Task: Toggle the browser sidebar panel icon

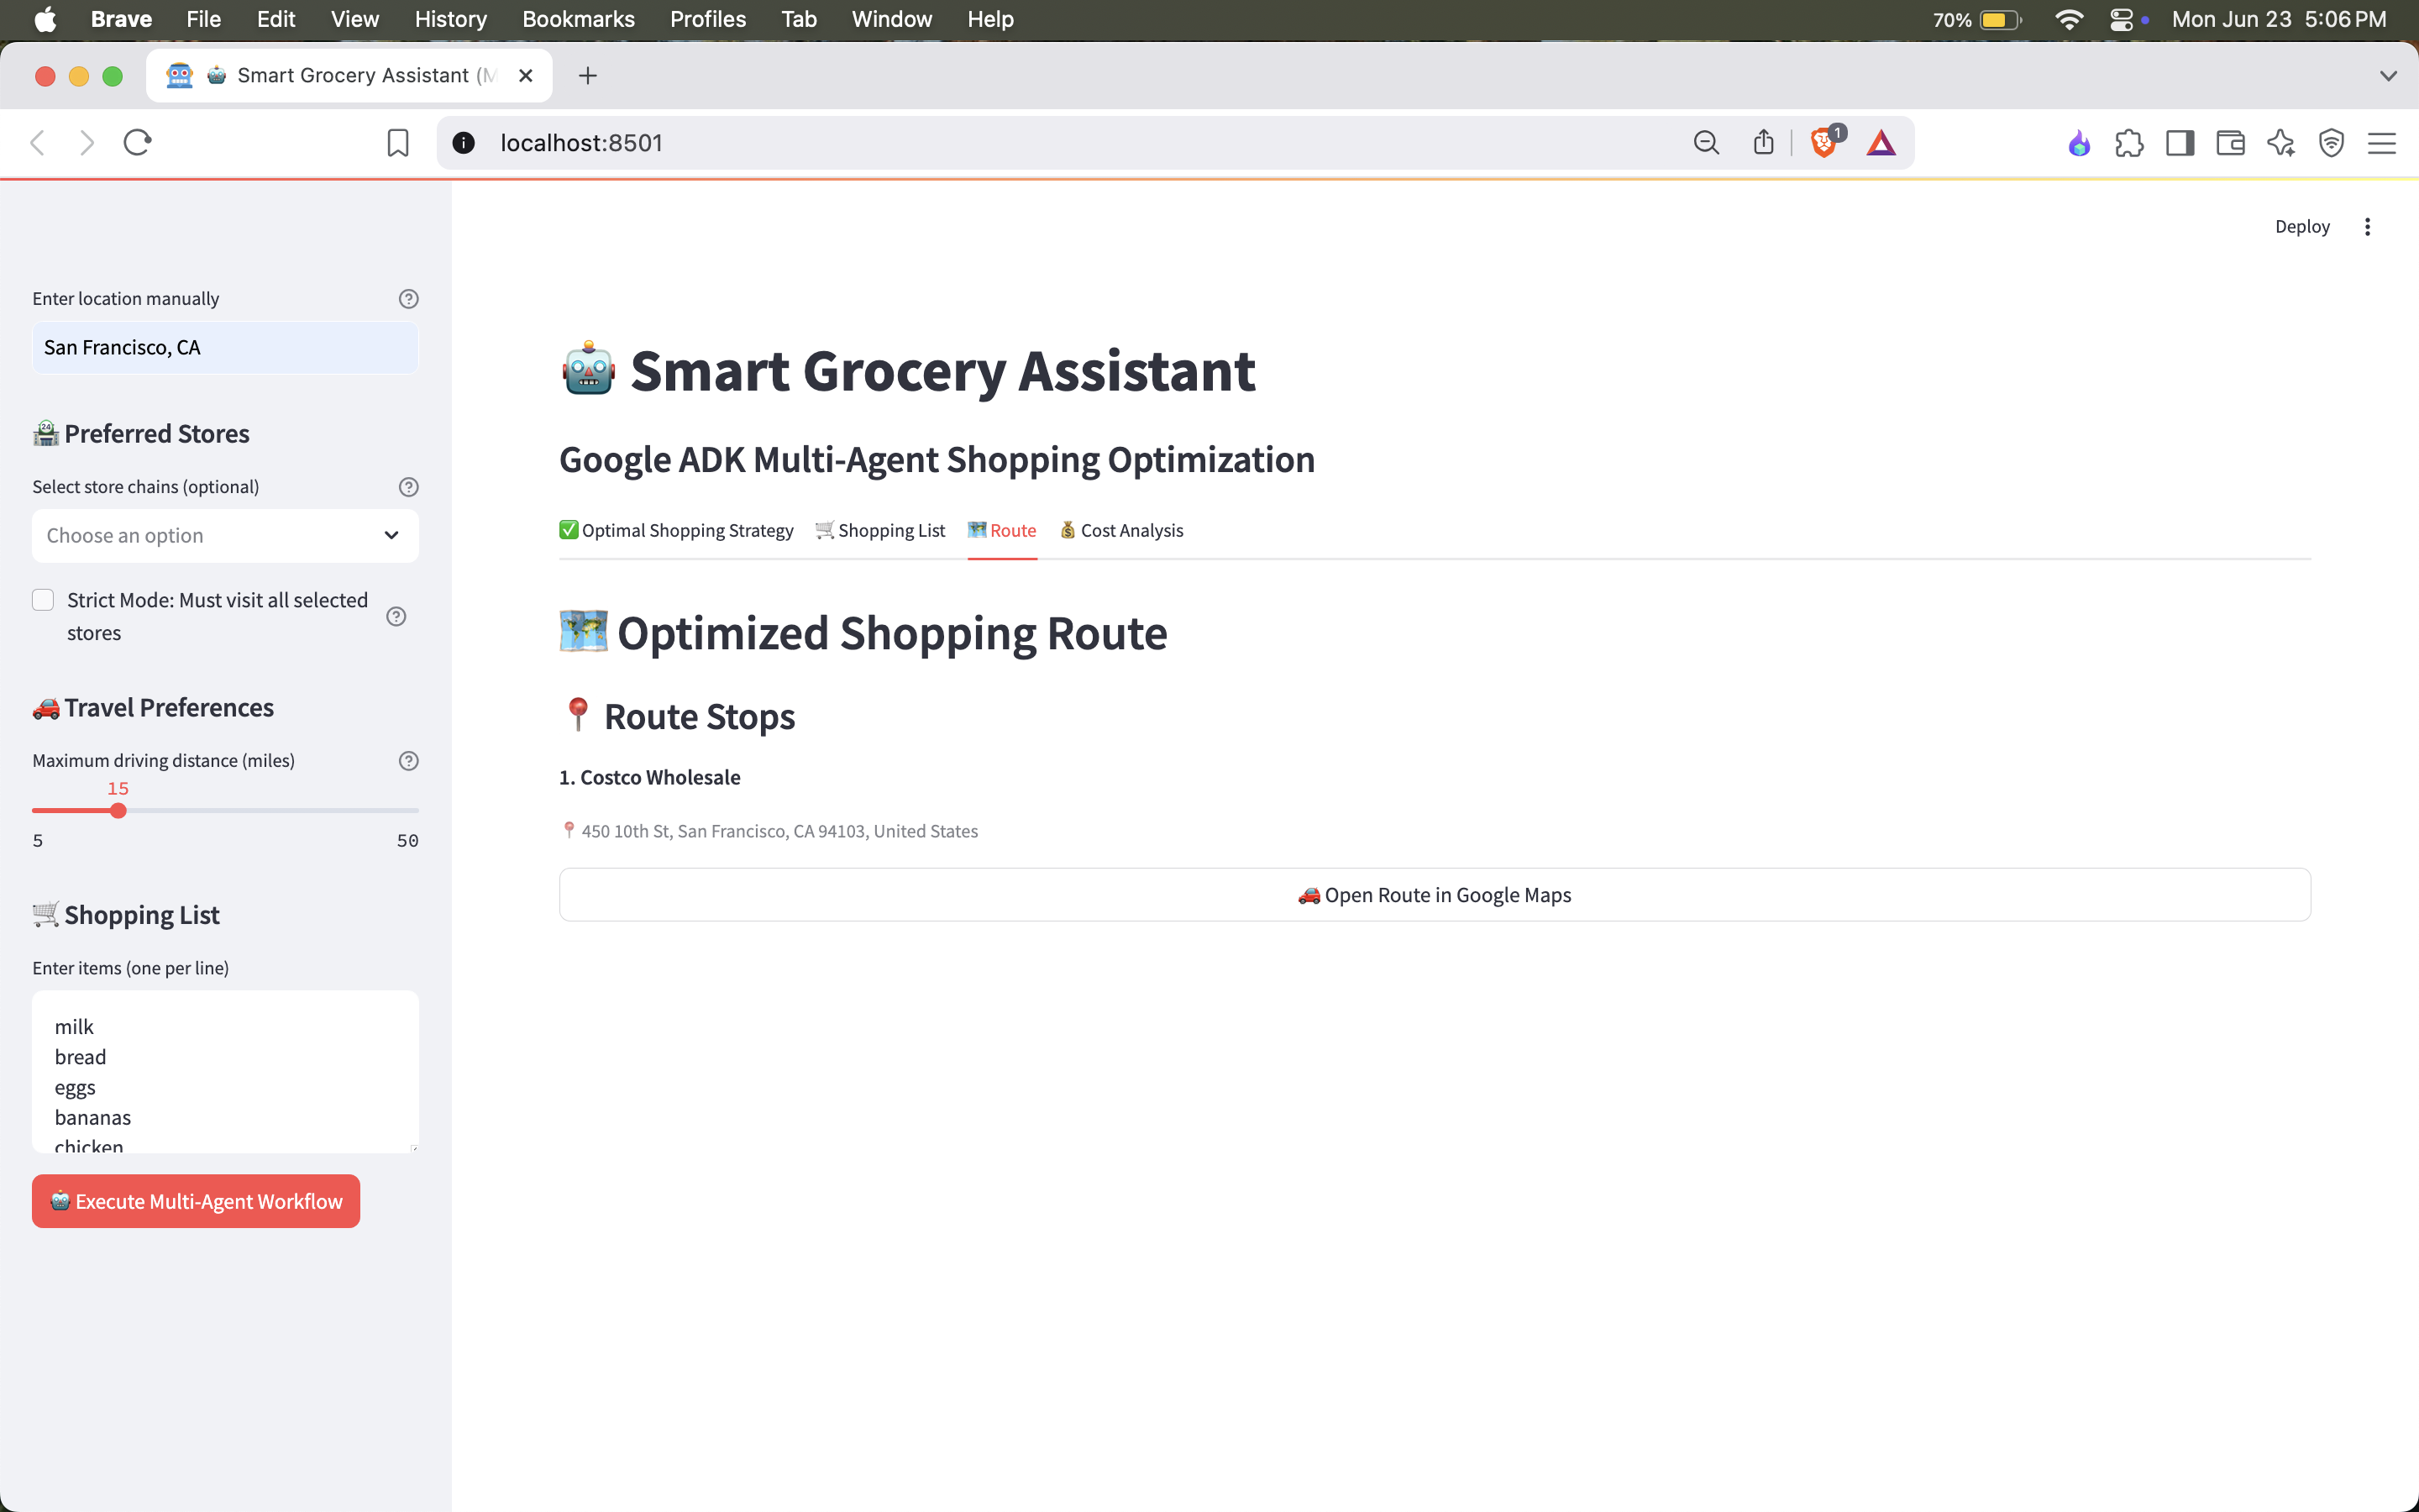Action: tap(2179, 143)
